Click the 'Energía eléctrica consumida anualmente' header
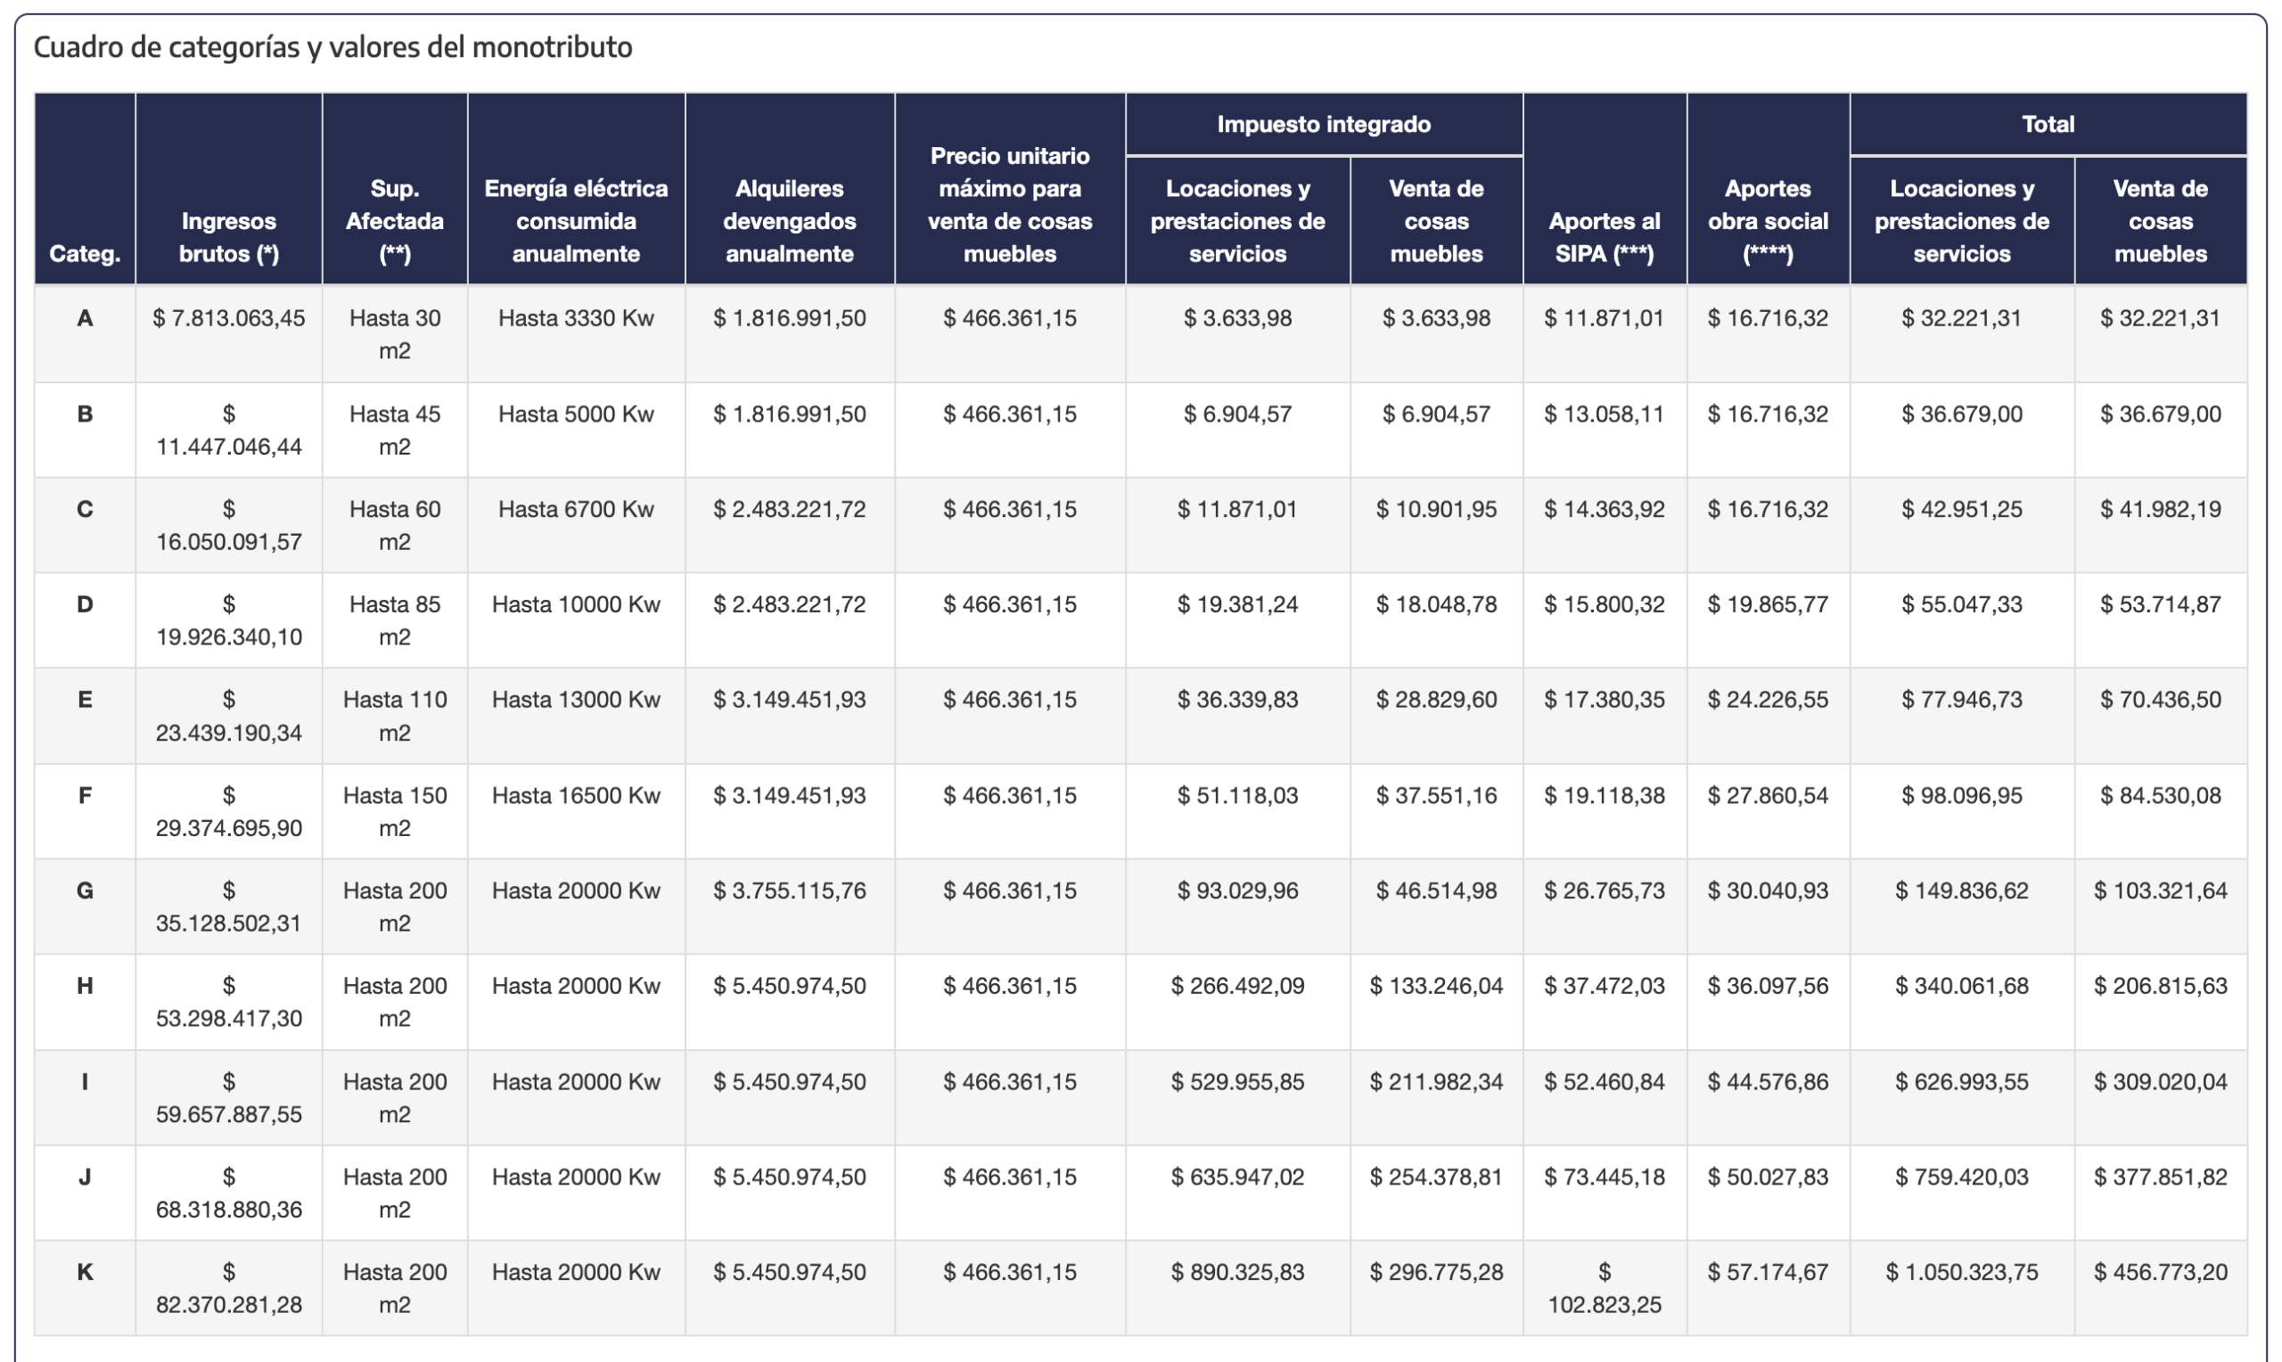Image resolution: width=2282 pixels, height=1362 pixels. pos(575,220)
